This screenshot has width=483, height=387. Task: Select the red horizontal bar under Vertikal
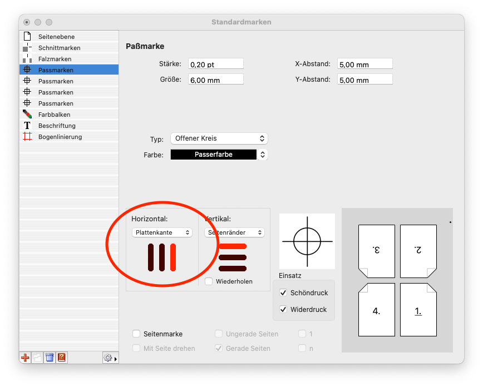233,246
